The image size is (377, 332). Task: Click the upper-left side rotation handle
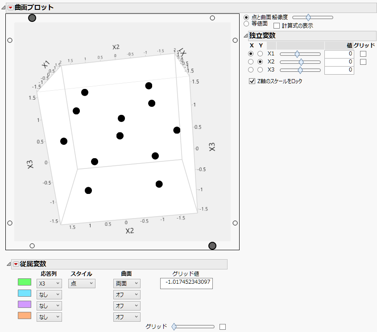click(10, 40)
